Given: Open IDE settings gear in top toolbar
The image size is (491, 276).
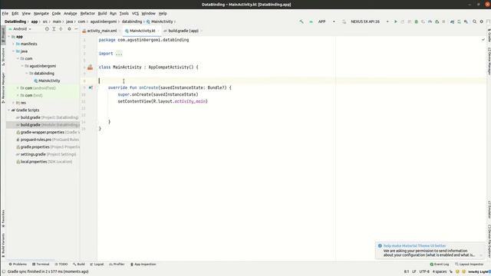Looking at the screenshot, I should [482, 21].
